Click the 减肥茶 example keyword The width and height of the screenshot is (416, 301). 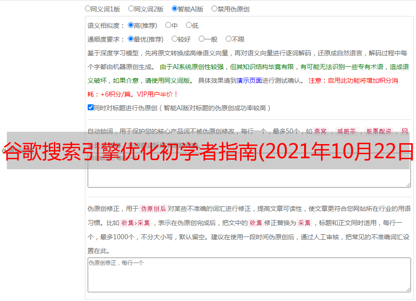[346, 131]
